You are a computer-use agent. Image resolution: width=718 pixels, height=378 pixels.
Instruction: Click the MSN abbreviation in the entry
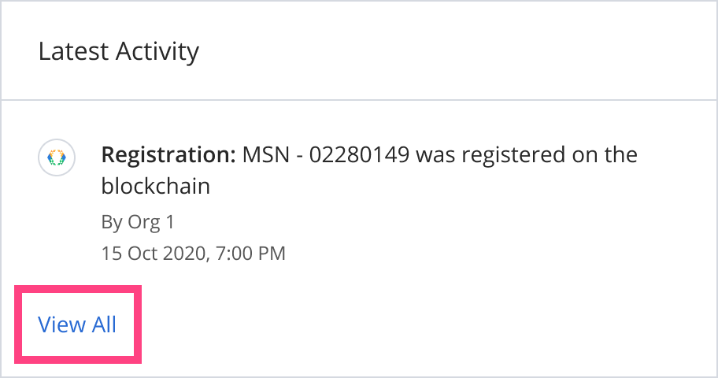[266, 155]
